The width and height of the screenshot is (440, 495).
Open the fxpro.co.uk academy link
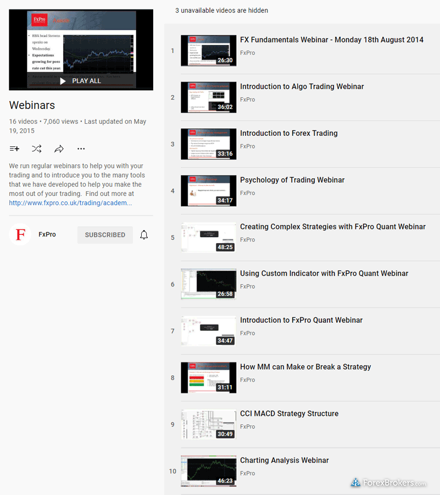coord(70,202)
